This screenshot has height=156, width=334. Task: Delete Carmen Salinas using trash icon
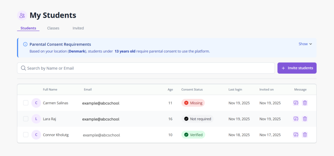(x=305, y=103)
